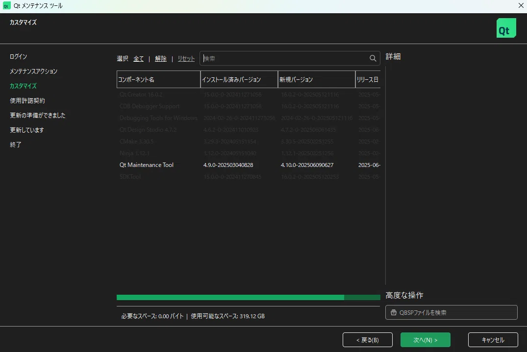This screenshot has width=527, height=352.
Task: Click the QBSP file archive icon
Action: pyautogui.click(x=394, y=312)
